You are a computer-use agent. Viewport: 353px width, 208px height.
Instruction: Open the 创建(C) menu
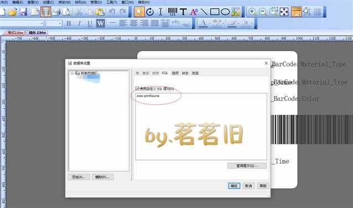pos(48,2)
